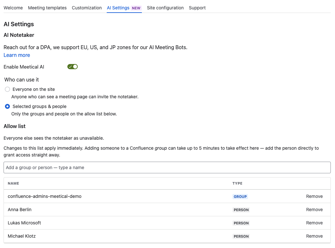The height and width of the screenshot is (248, 335).
Task: Click the Michael Klotz name cell
Action: coord(22,236)
